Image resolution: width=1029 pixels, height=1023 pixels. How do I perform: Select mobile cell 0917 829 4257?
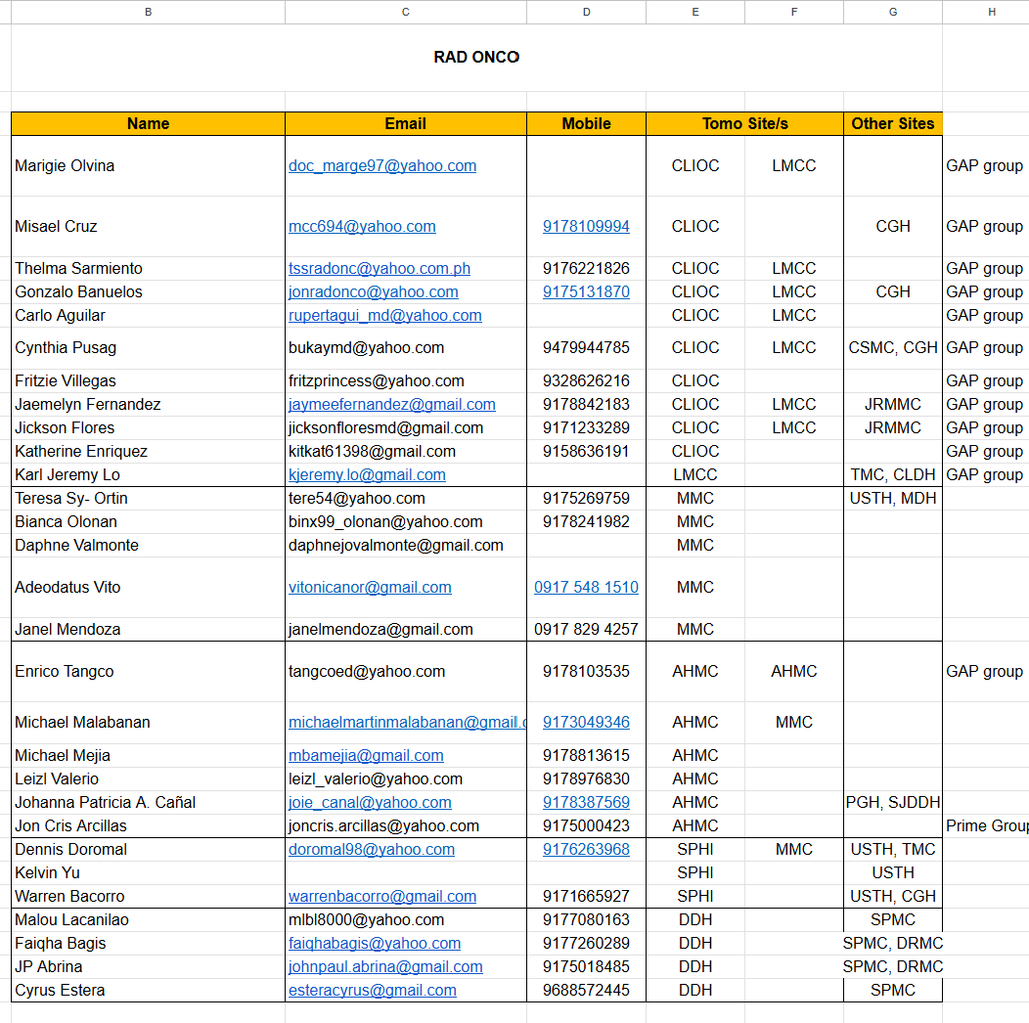(586, 629)
